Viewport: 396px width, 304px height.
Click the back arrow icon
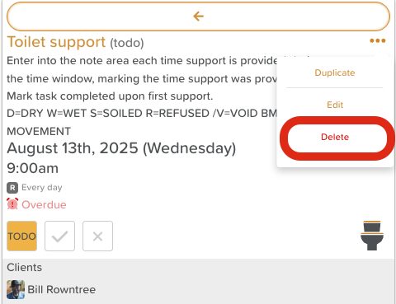click(198, 16)
